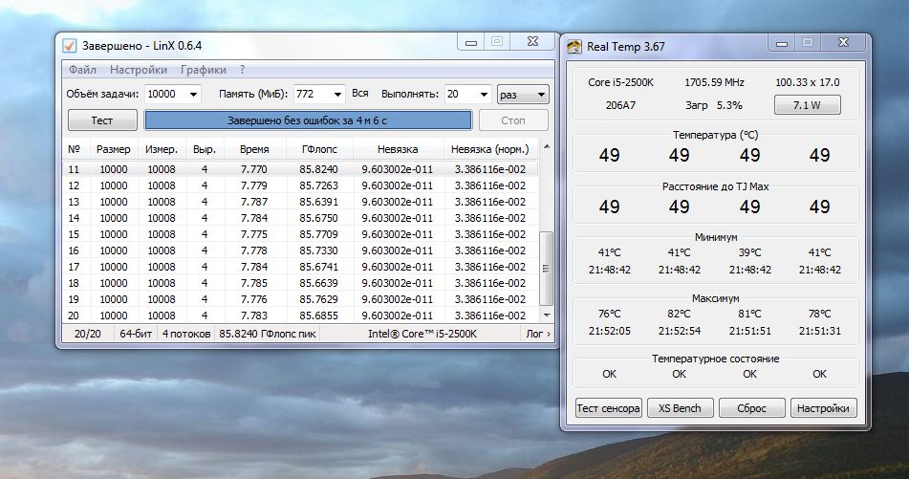Click the Стоп button in LinX
909x479 pixels.
513,120
